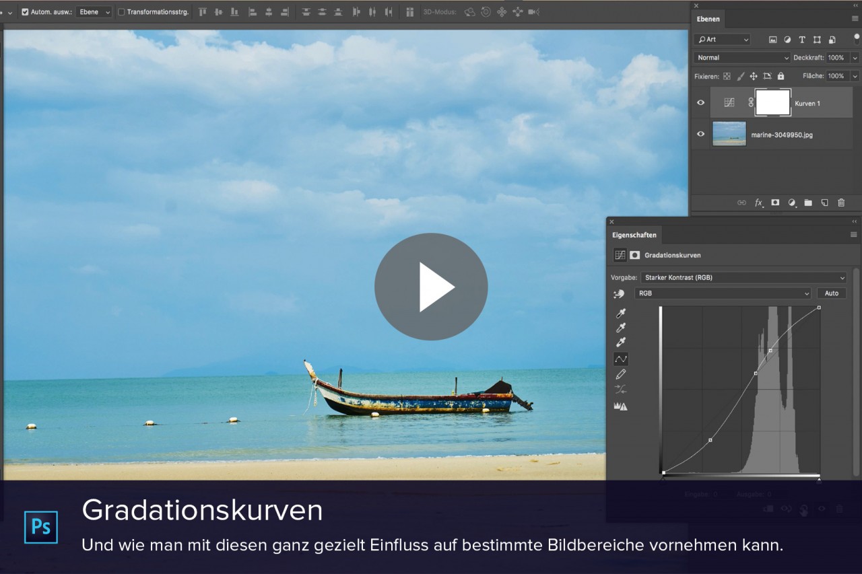Select the white point eyedropper tool
862x574 pixels.
point(620,342)
